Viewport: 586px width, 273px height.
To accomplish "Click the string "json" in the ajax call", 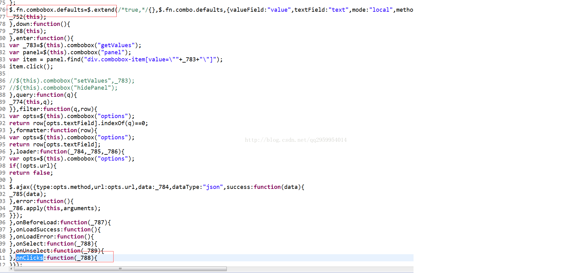I will (213, 187).
